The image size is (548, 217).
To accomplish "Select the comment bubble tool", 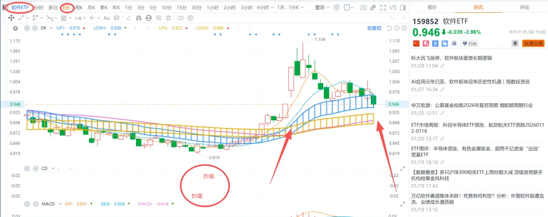I will [x=116, y=18].
